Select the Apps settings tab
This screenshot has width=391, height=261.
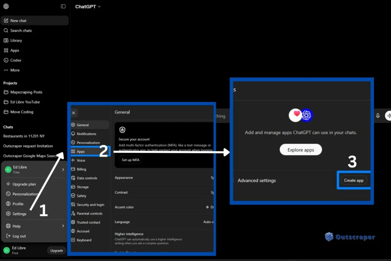coord(90,151)
